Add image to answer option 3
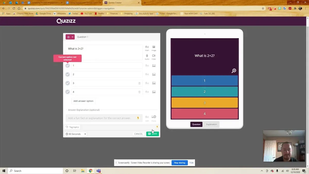This screenshot has width=309, height=174. pos(154,83)
